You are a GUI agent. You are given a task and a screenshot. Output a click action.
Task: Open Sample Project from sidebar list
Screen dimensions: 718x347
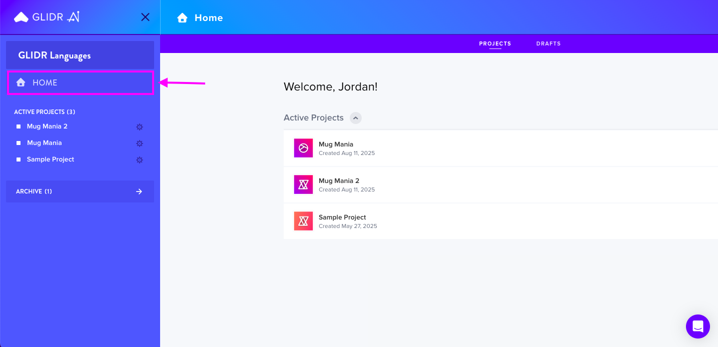pyautogui.click(x=51, y=159)
